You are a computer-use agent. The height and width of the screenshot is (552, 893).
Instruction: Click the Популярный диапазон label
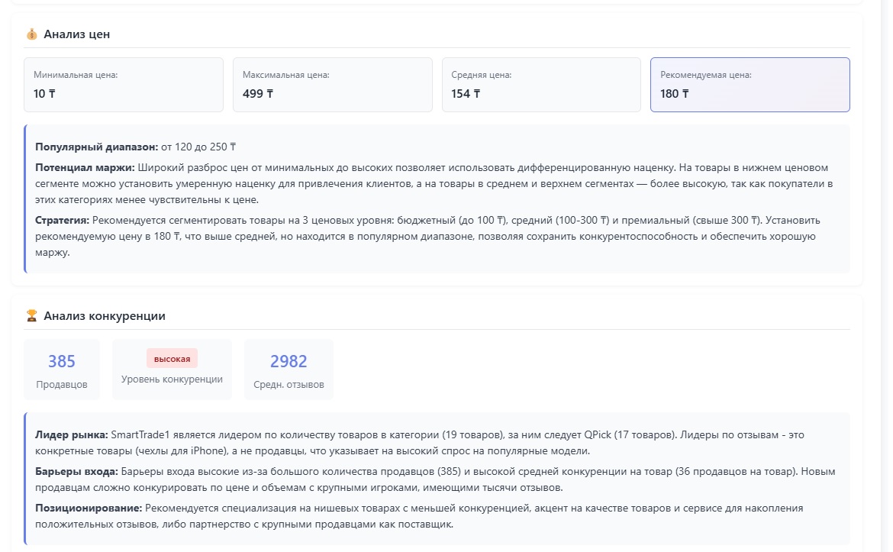(x=96, y=147)
